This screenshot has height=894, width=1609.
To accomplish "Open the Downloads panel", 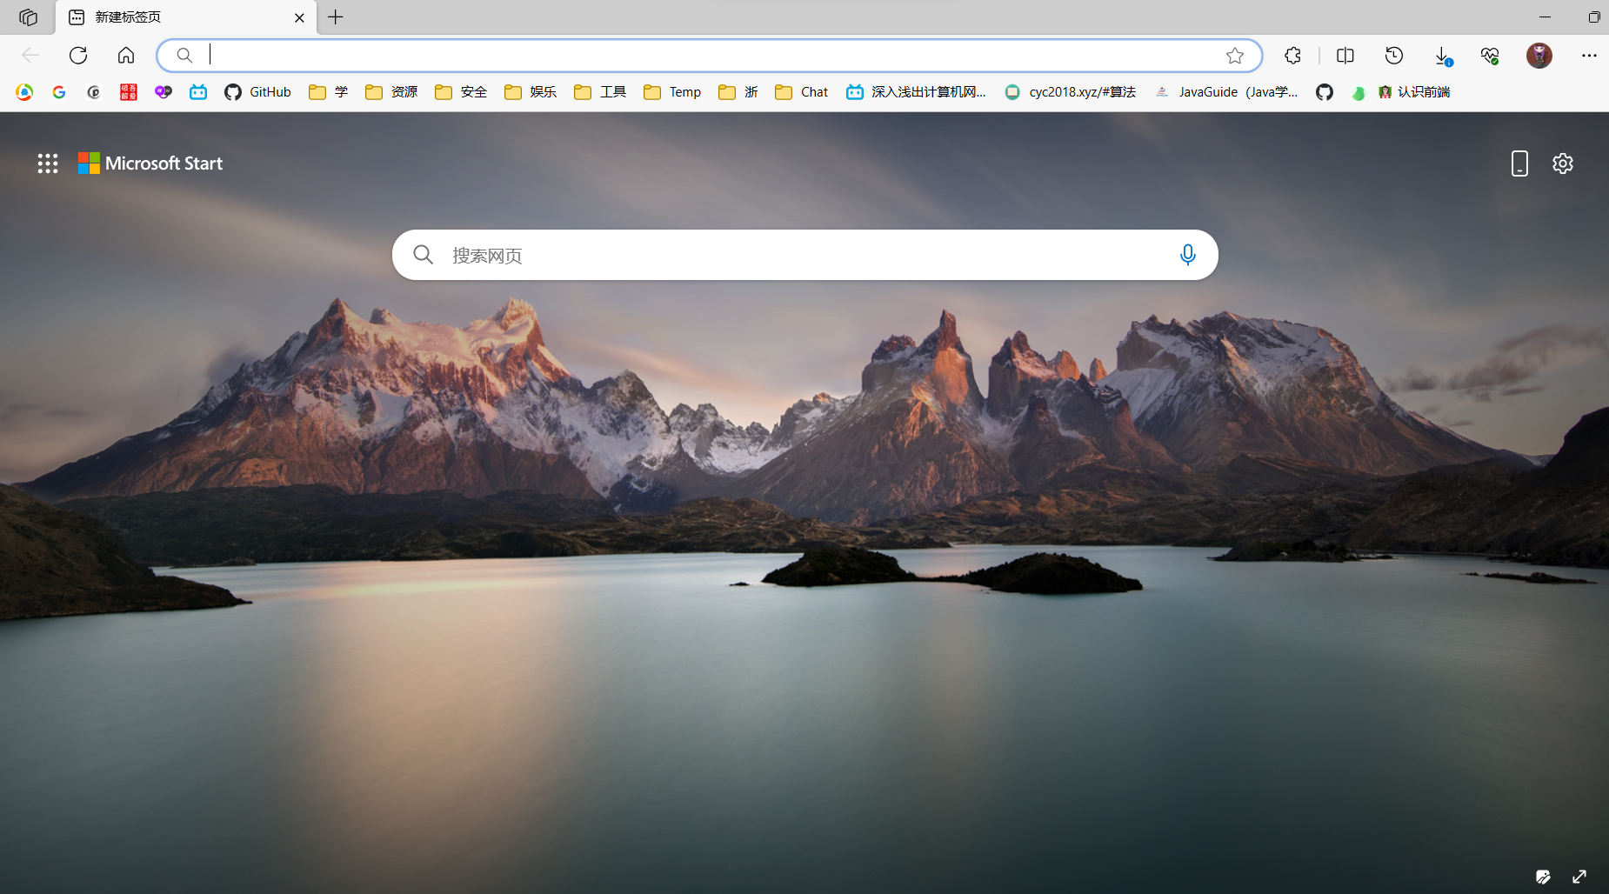I will 1443,56.
